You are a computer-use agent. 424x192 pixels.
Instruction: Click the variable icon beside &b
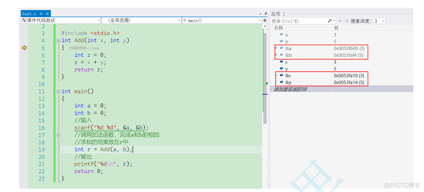(x=281, y=55)
